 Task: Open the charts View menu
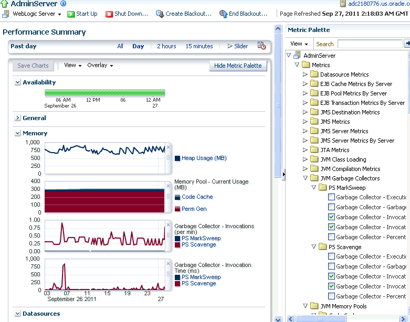coord(72,65)
